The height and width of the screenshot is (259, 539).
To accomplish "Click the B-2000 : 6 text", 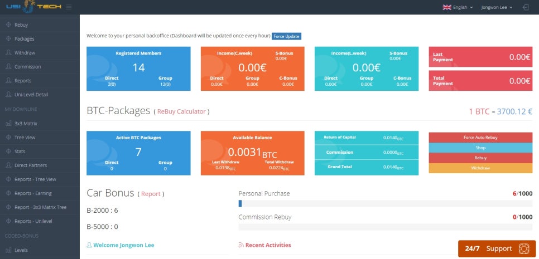I will 102,211.
